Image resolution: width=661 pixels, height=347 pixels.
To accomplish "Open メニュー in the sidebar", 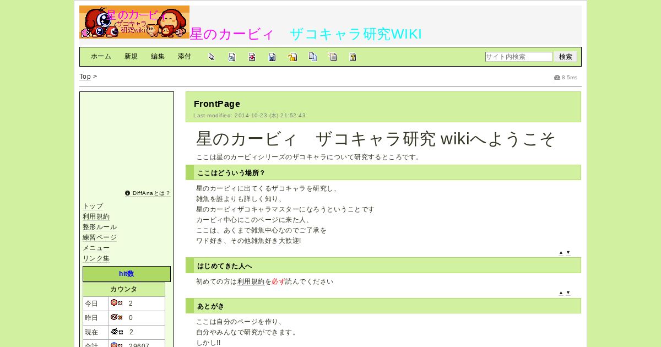I will coord(96,248).
